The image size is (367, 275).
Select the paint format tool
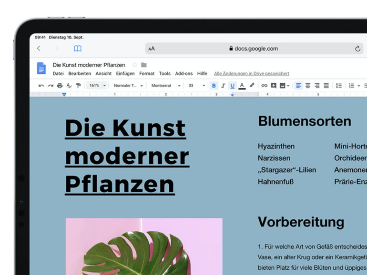coord(78,86)
